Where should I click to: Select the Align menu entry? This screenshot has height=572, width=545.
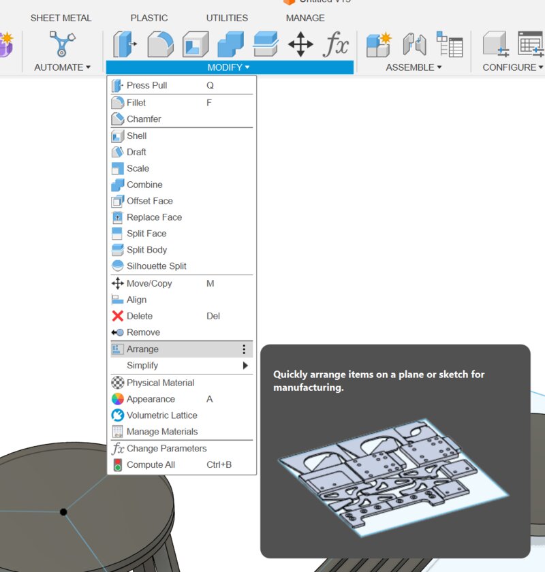(182, 300)
